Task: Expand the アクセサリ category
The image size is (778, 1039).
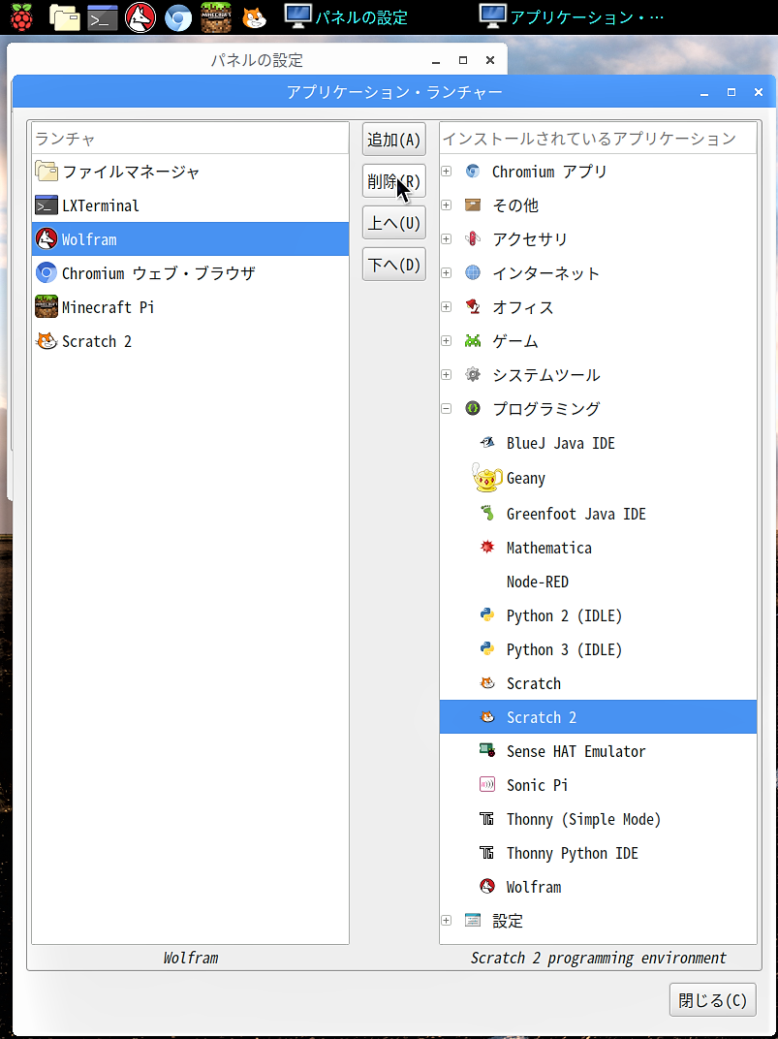Action: click(447, 239)
